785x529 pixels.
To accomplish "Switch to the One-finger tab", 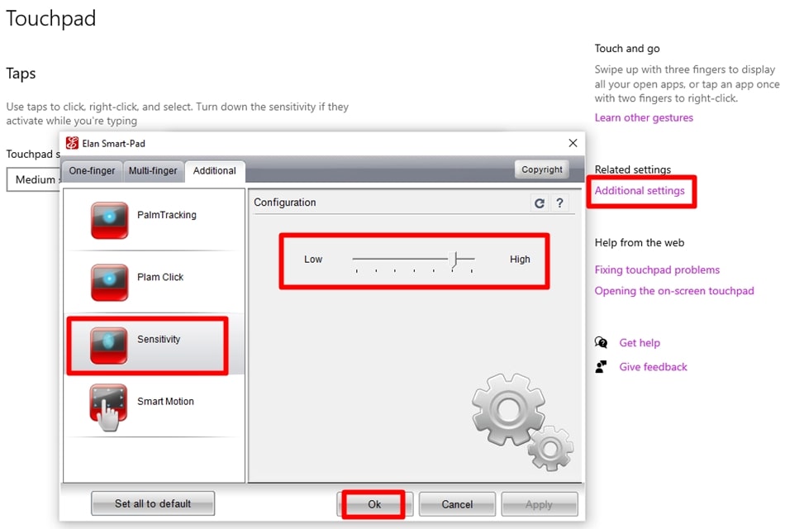I will pyautogui.click(x=92, y=171).
